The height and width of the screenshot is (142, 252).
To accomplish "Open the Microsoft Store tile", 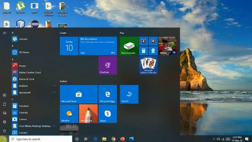I will pos(79,94).
